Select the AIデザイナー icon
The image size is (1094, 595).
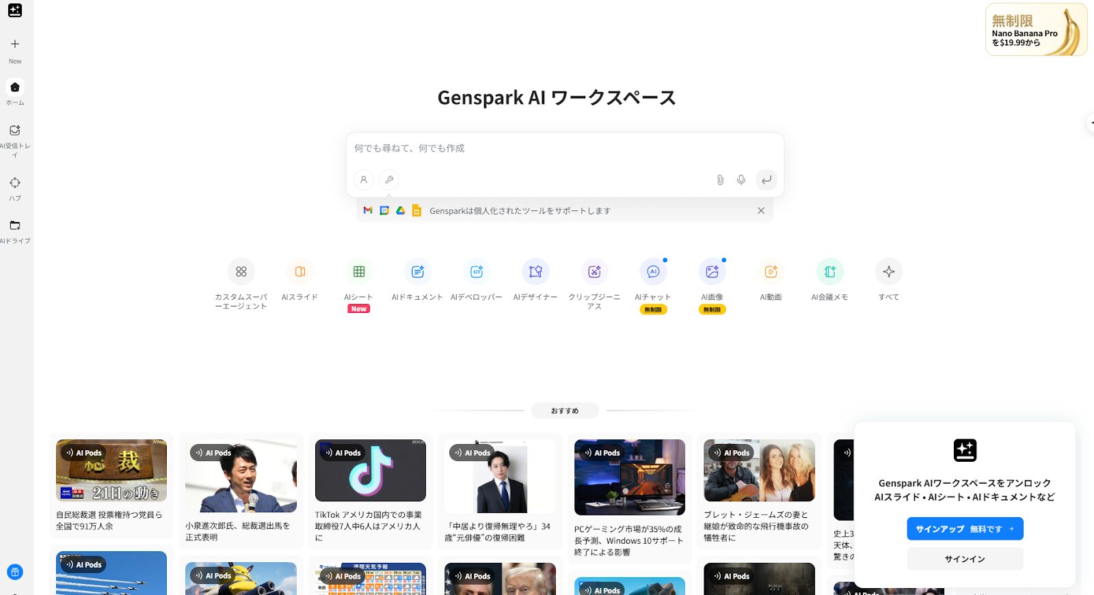point(535,272)
